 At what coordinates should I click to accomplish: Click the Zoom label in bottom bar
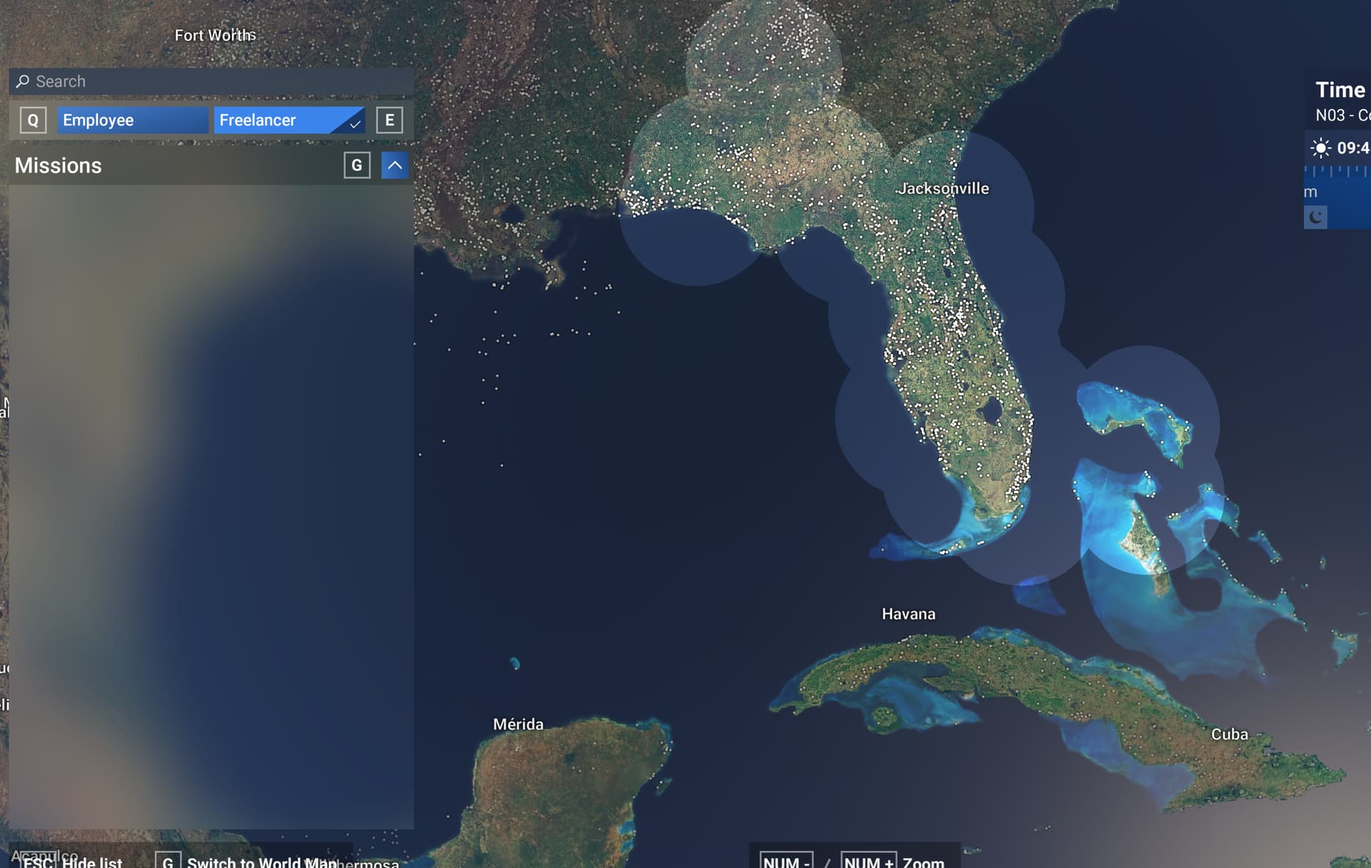[923, 862]
